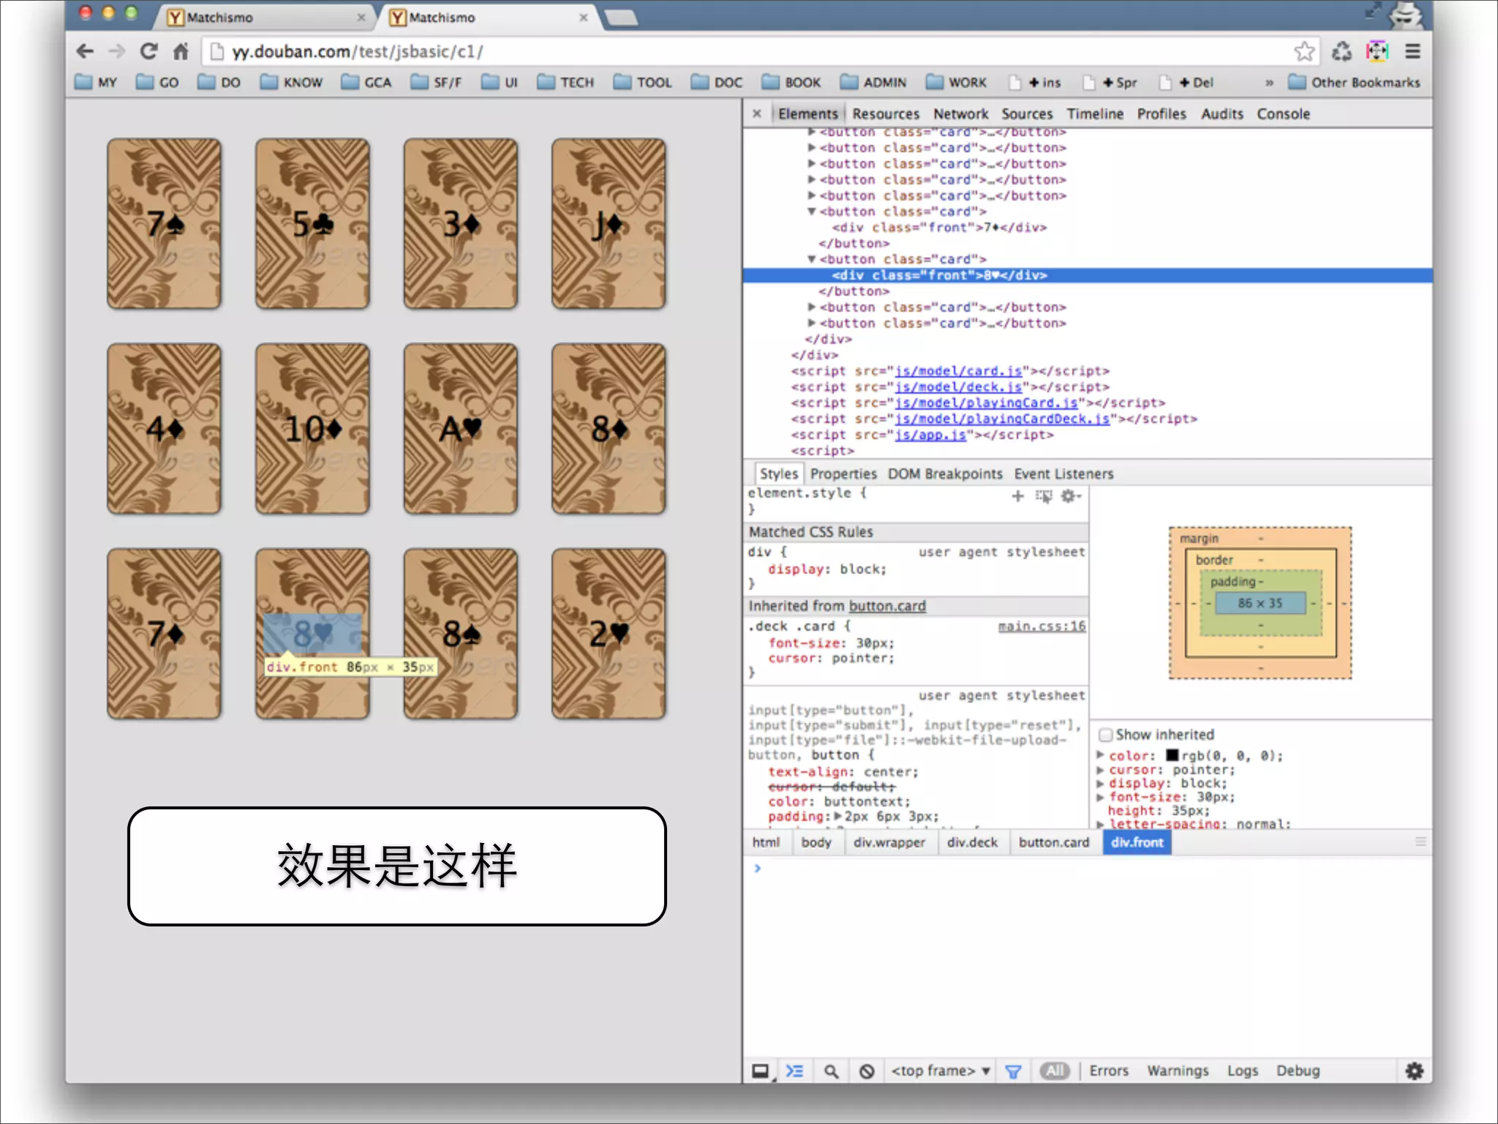Viewport: 1498px width, 1124px height.
Task: Open the js/model/playingCardDeck.js link
Action: (x=1003, y=419)
